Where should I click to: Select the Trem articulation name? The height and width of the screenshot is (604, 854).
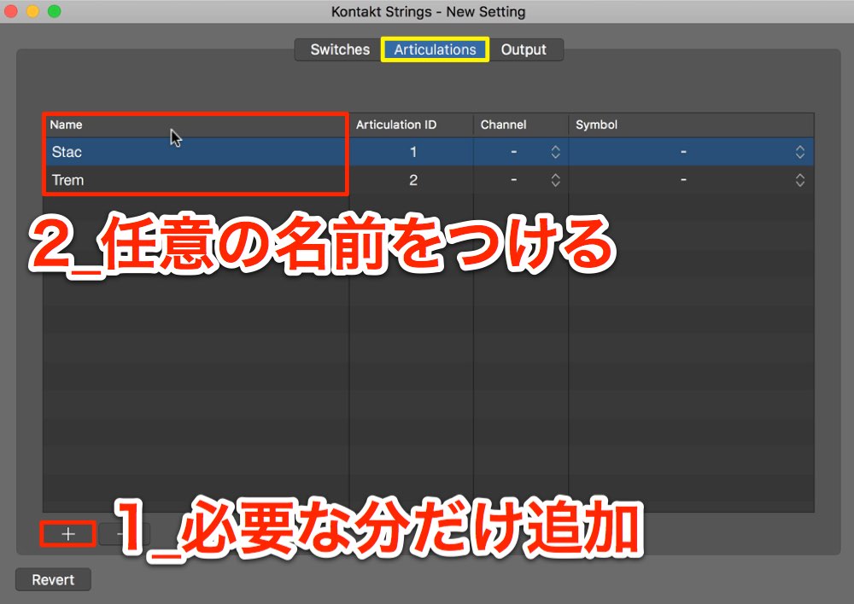pos(67,180)
